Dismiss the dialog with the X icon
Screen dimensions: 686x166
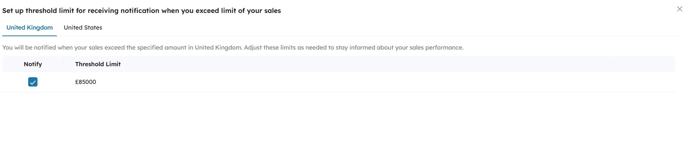(679, 9)
